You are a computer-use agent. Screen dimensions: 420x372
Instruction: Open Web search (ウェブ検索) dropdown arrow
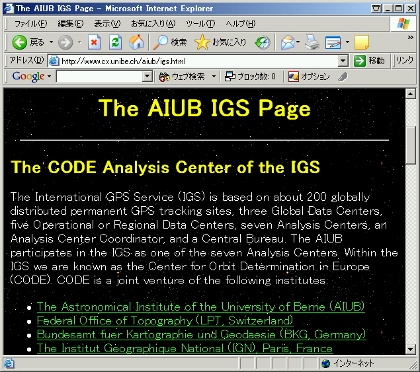click(214, 77)
